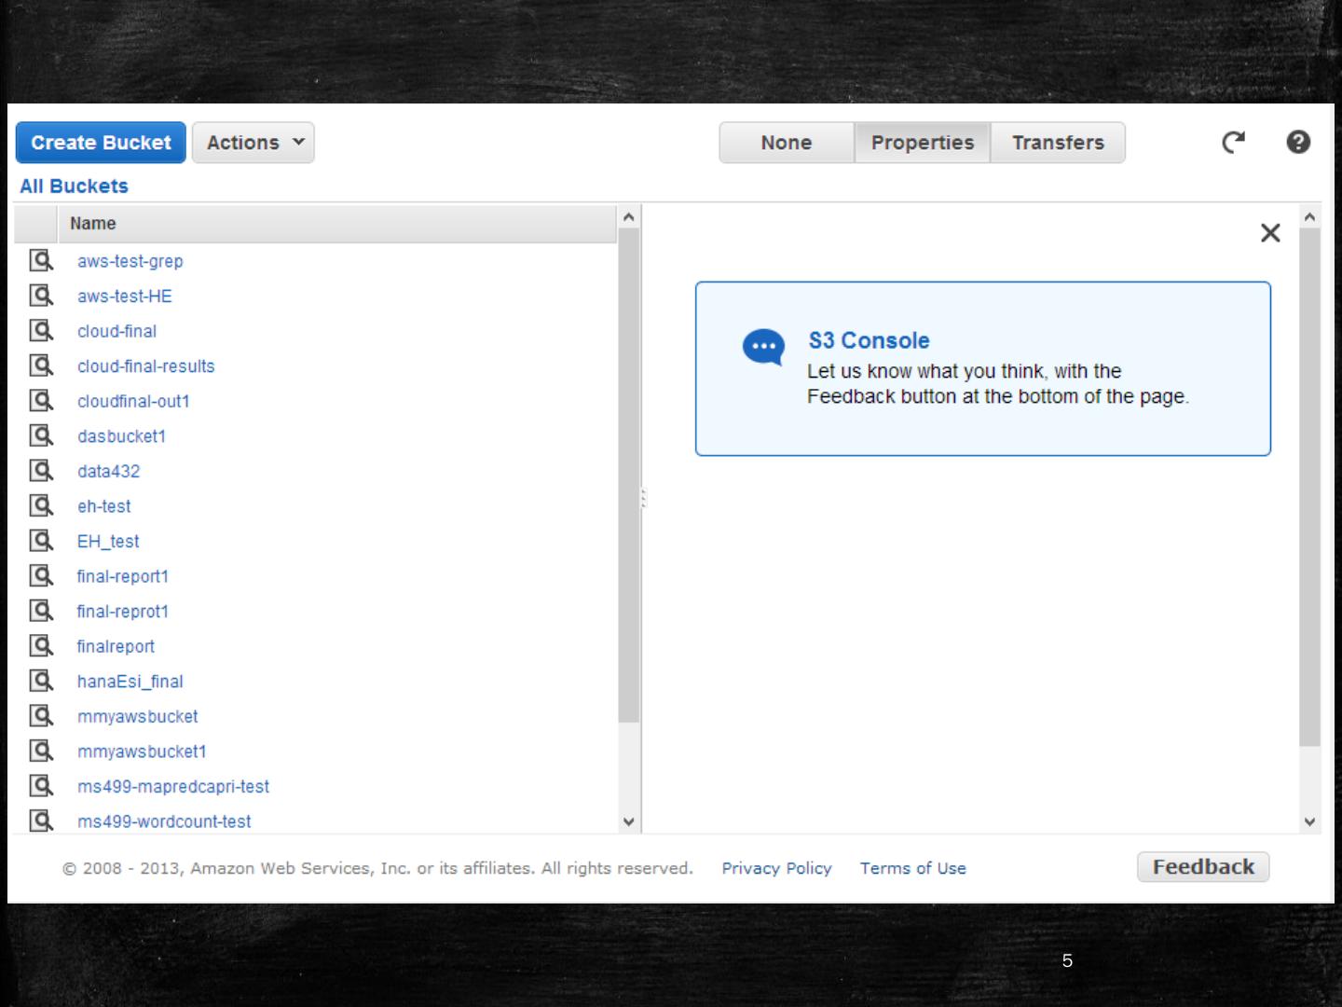Click the Feedback button
The height and width of the screenshot is (1007, 1342).
coord(1202,867)
